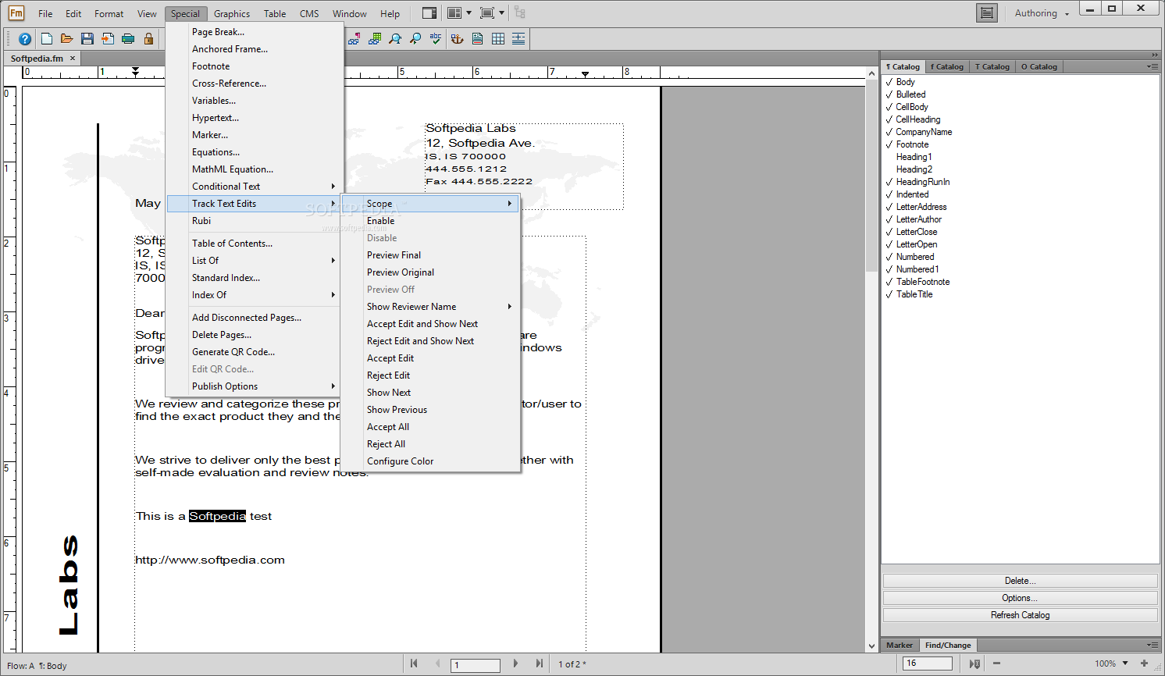Open the 100% zoom dropdown
This screenshot has height=676, width=1165.
coord(1125,664)
